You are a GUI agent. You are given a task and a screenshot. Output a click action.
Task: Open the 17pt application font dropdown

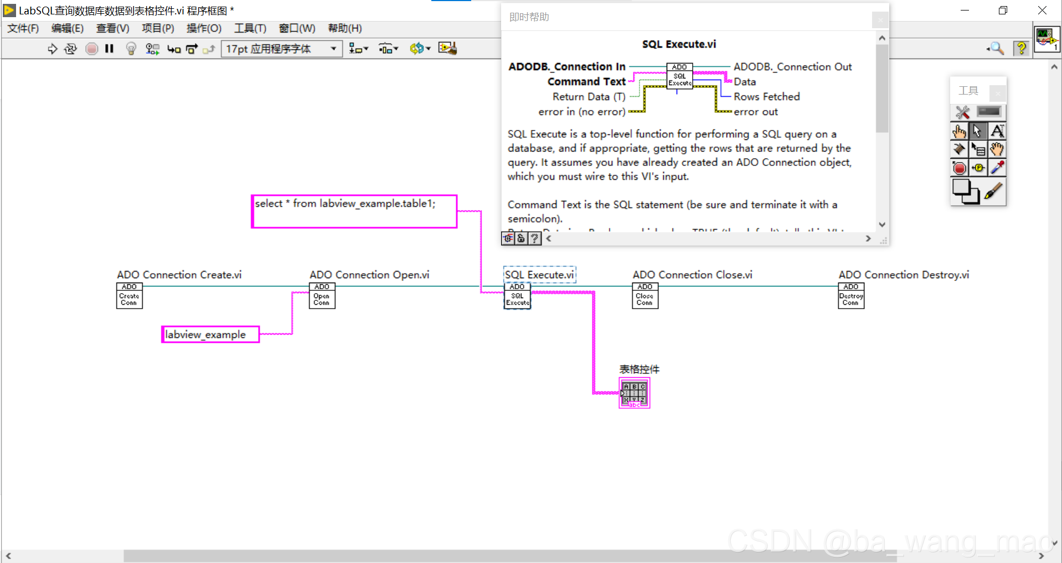point(281,49)
